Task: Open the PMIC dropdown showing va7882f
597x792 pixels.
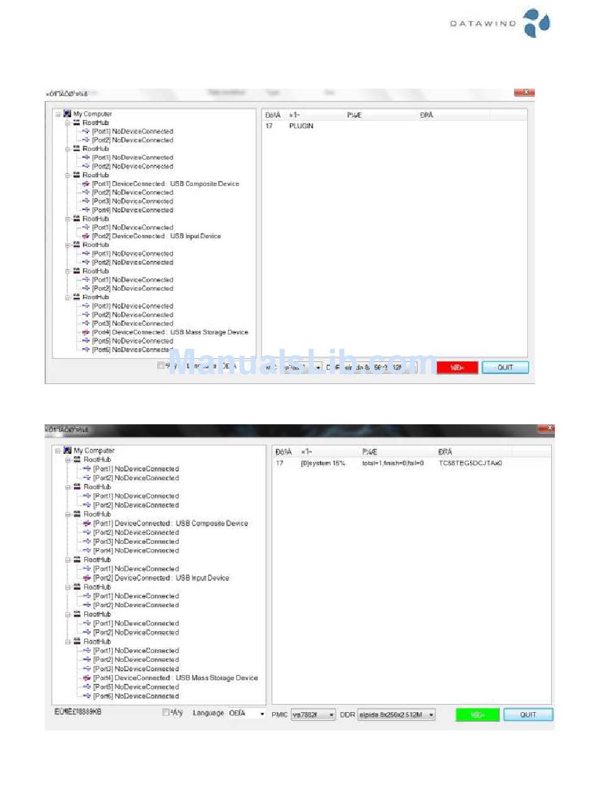Action: [313, 715]
